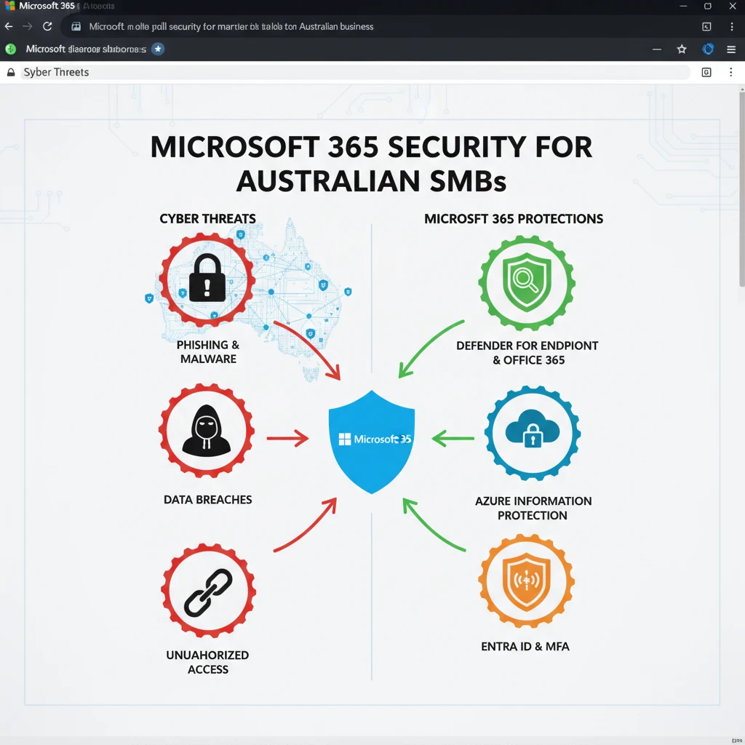Click the UNUAHORIZED ACCESS label
Image resolution: width=745 pixels, height=745 pixels.
pos(207,662)
